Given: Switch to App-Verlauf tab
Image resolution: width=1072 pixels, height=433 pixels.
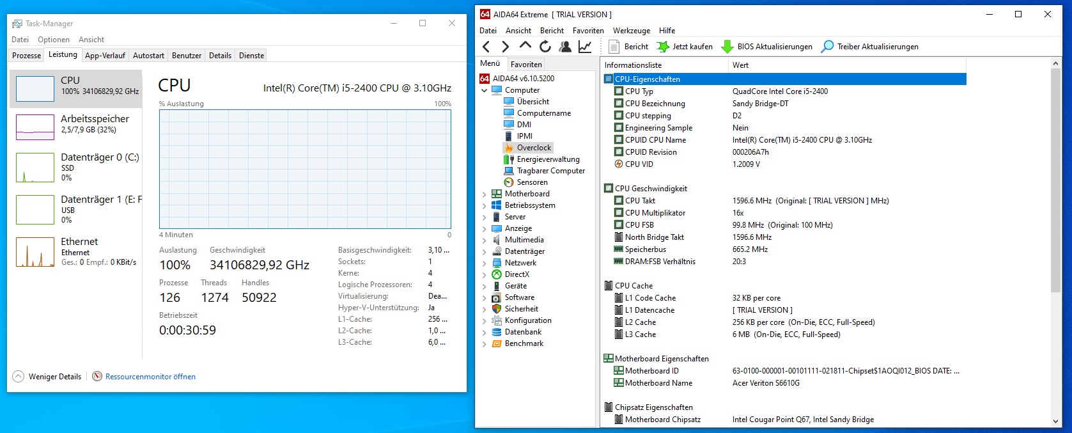Looking at the screenshot, I should 105,56.
